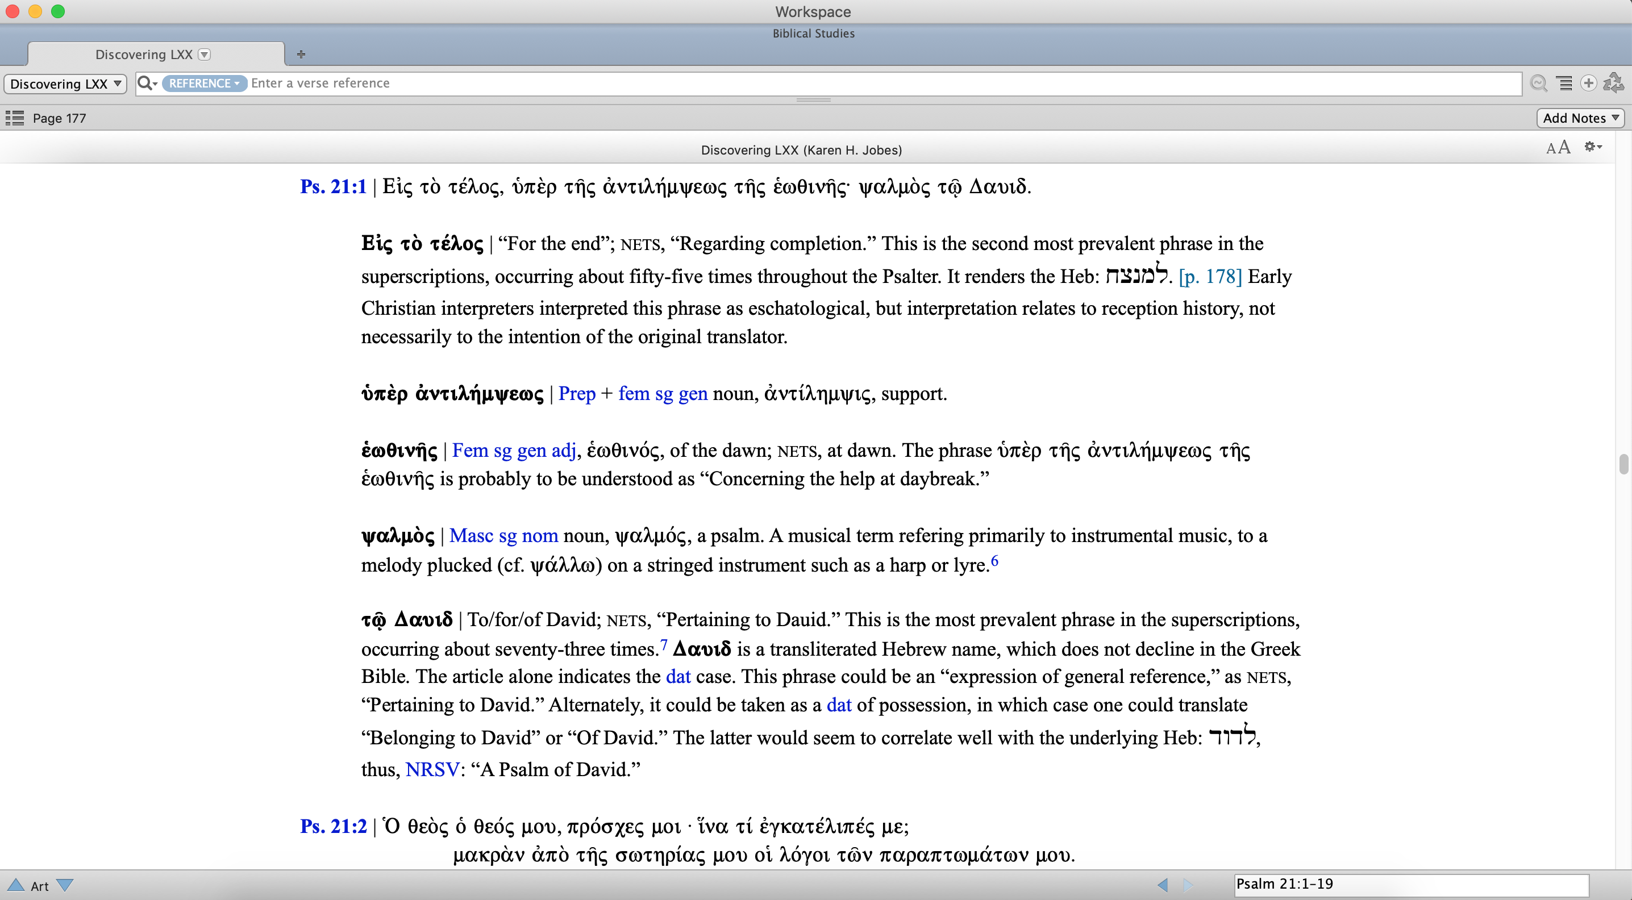Expand the REFERENCE search type dropdown
Viewport: 1632px width, 900px height.
pos(204,84)
